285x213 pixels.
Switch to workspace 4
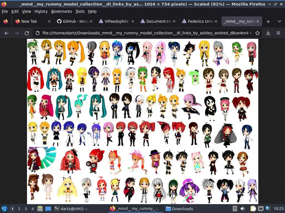pyautogui.click(x=33, y=209)
